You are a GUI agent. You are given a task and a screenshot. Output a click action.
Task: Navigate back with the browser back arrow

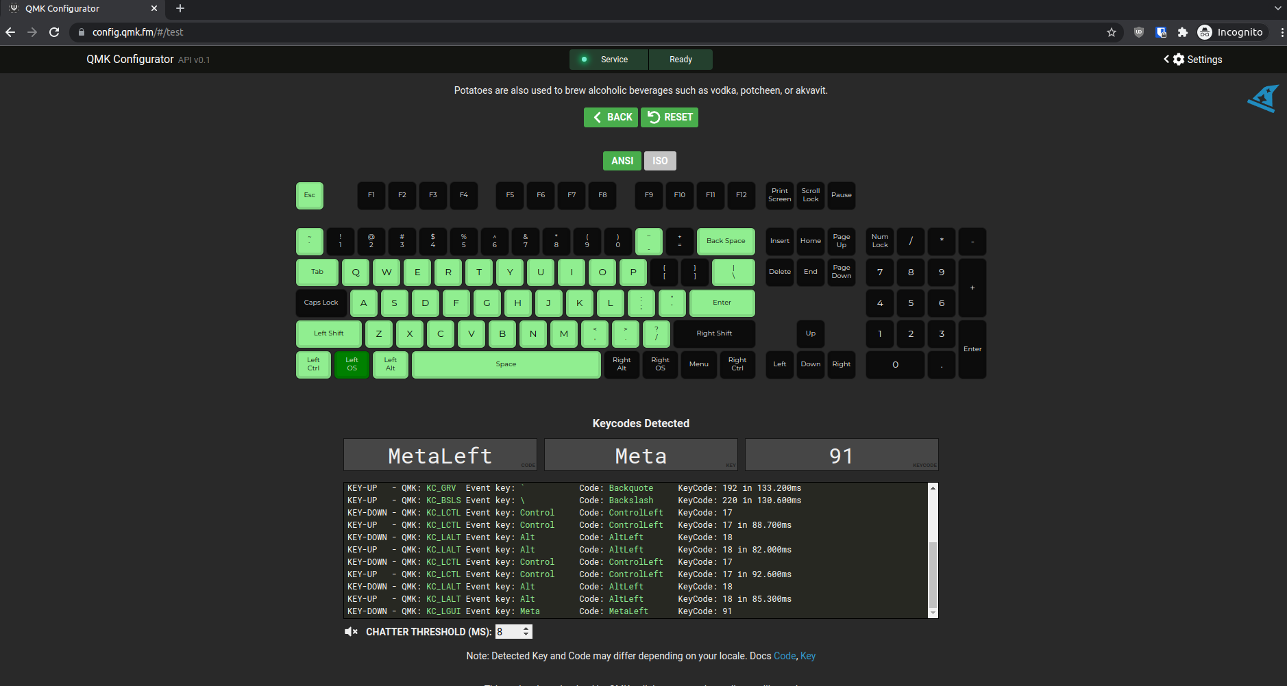[11, 32]
